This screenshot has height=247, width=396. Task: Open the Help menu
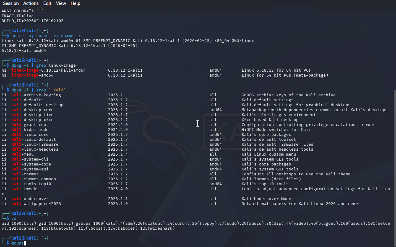(75, 3)
